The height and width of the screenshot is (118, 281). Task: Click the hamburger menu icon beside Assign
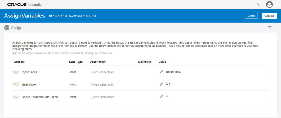(x=270, y=28)
